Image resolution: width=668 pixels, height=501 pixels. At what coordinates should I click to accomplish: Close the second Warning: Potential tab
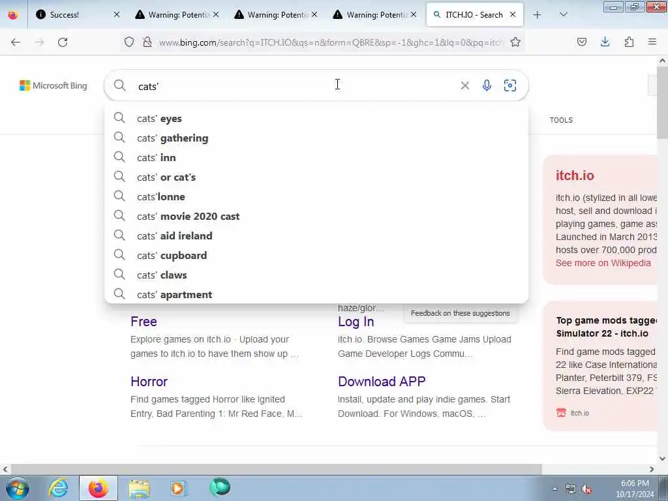pyautogui.click(x=314, y=15)
